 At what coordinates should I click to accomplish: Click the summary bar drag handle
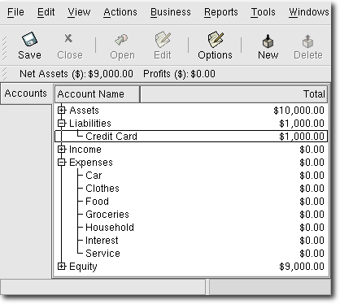[4, 74]
